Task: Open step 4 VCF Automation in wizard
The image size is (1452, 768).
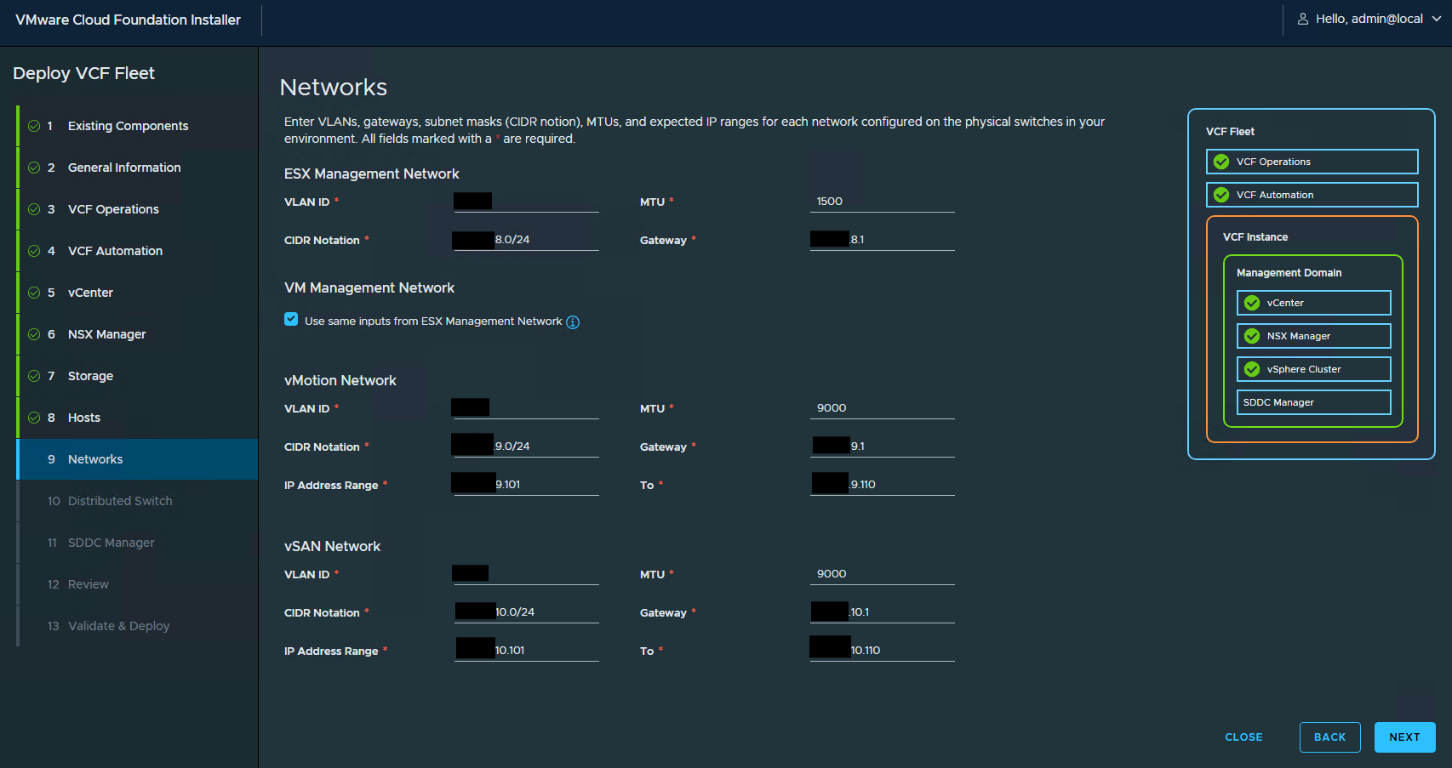Action: [x=137, y=251]
